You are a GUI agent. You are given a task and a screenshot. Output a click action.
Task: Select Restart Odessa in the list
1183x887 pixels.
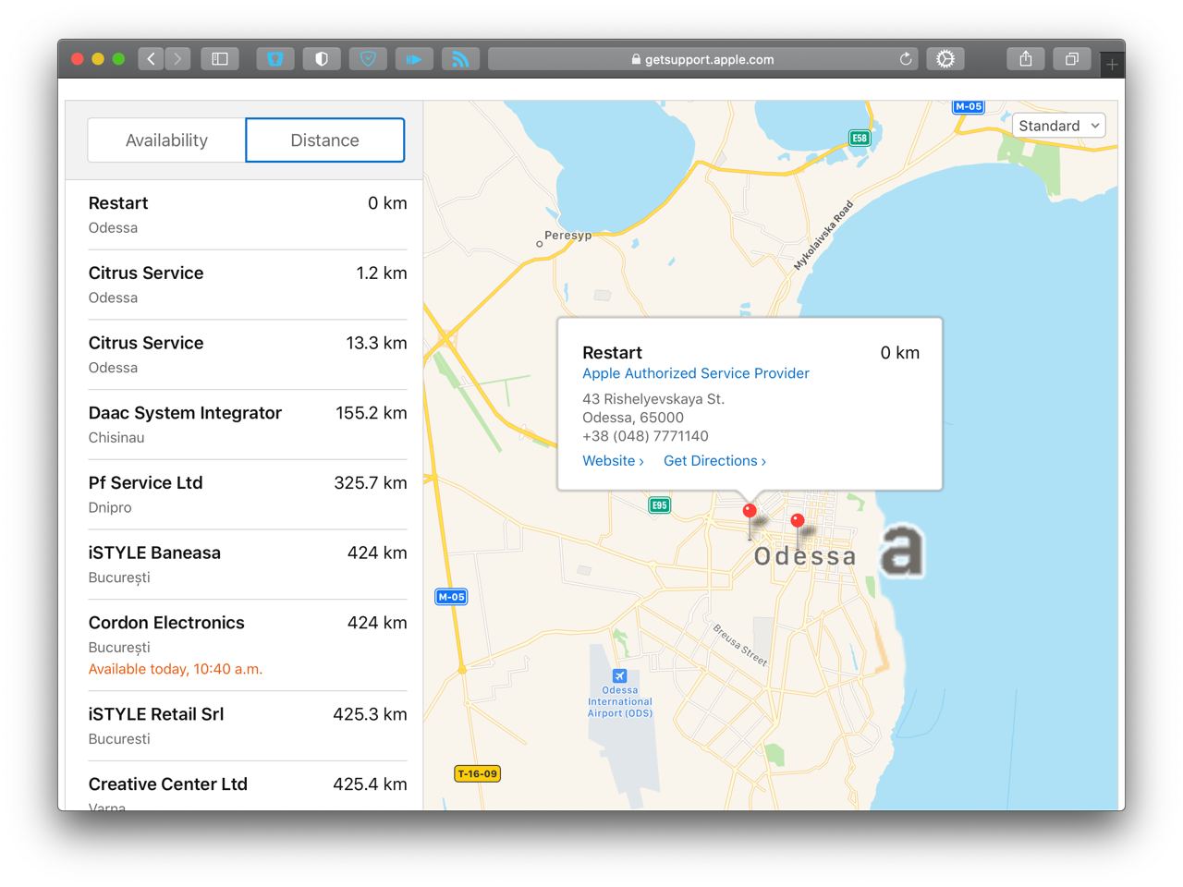coord(248,215)
